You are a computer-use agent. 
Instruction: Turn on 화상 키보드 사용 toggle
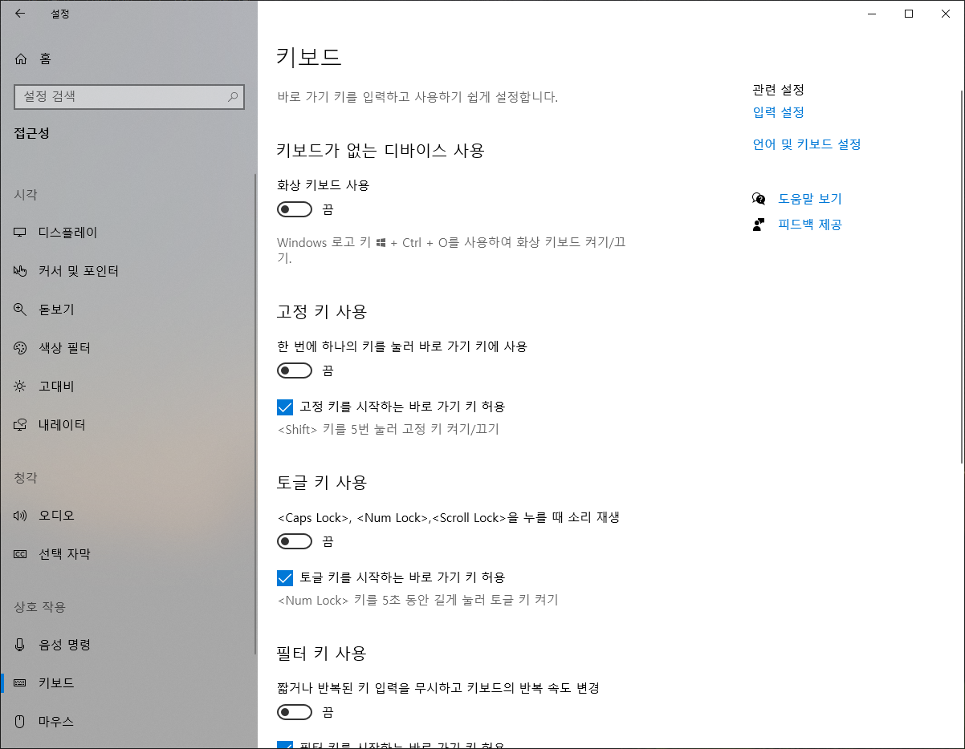pos(295,209)
